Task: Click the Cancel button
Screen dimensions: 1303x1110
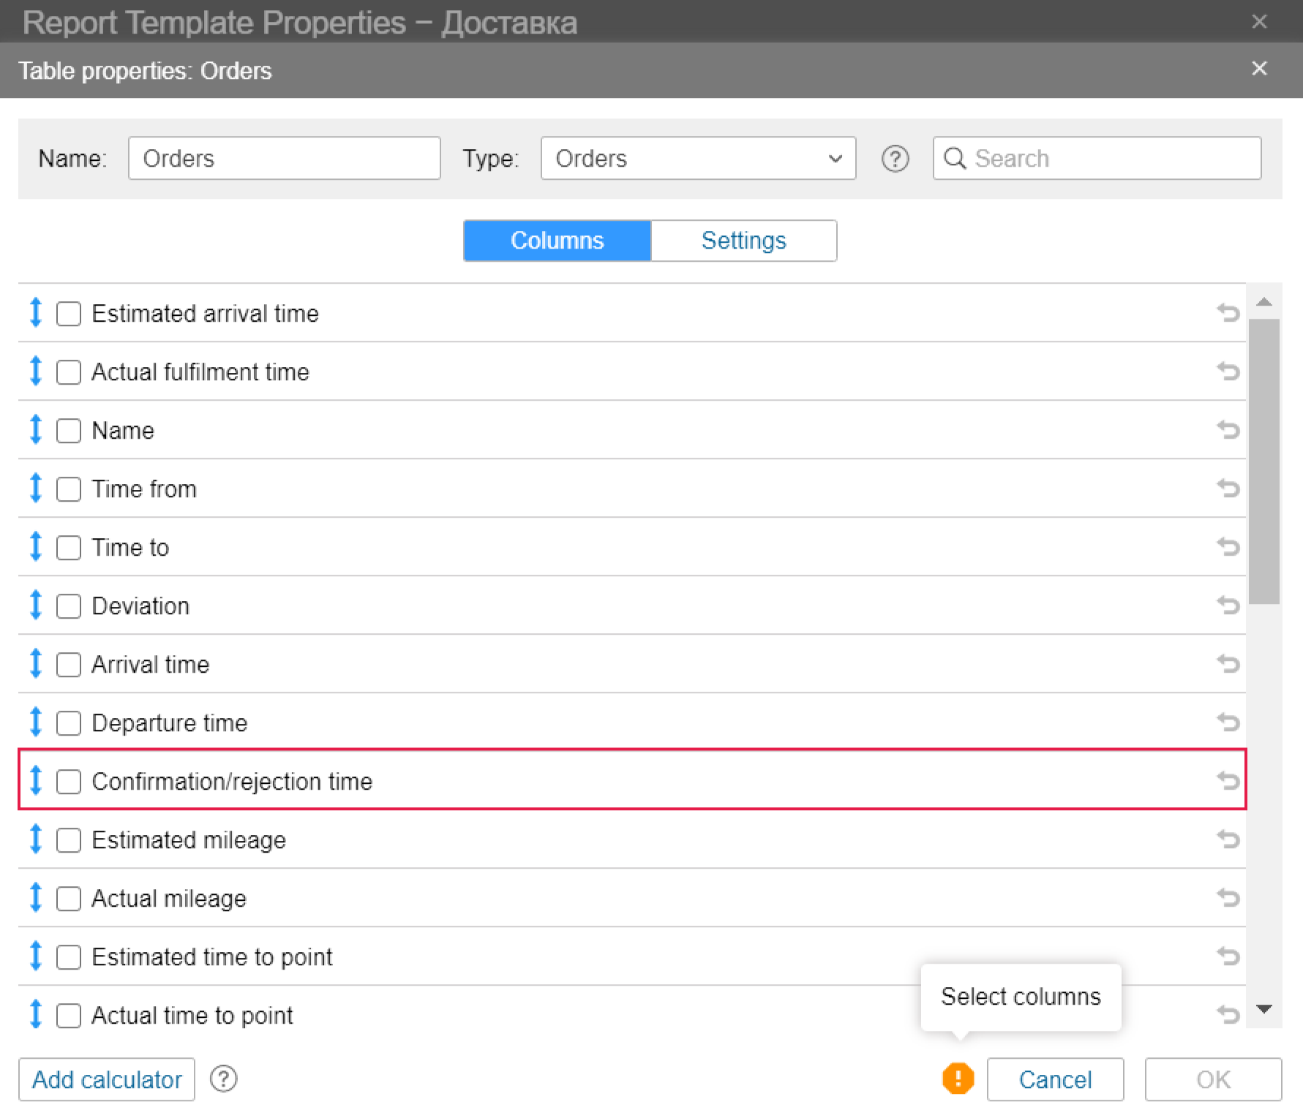Action: (1054, 1079)
